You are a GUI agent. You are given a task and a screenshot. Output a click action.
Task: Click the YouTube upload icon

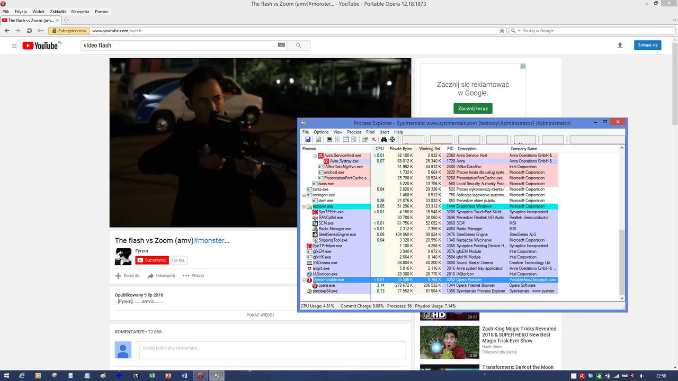620,46
